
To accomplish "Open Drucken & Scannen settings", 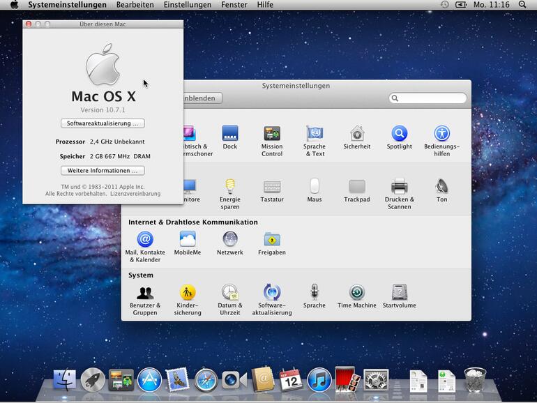I will (x=399, y=187).
